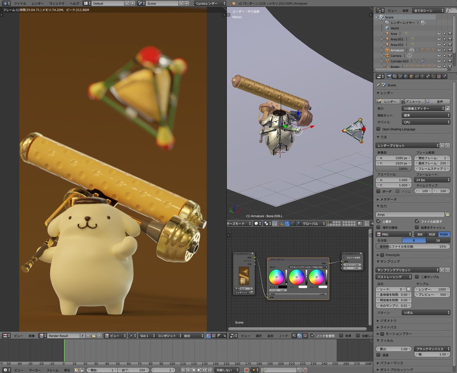Viewport: 457px width, 373px height.
Task: Open the ヘルプ menu
Action: coord(74,3)
